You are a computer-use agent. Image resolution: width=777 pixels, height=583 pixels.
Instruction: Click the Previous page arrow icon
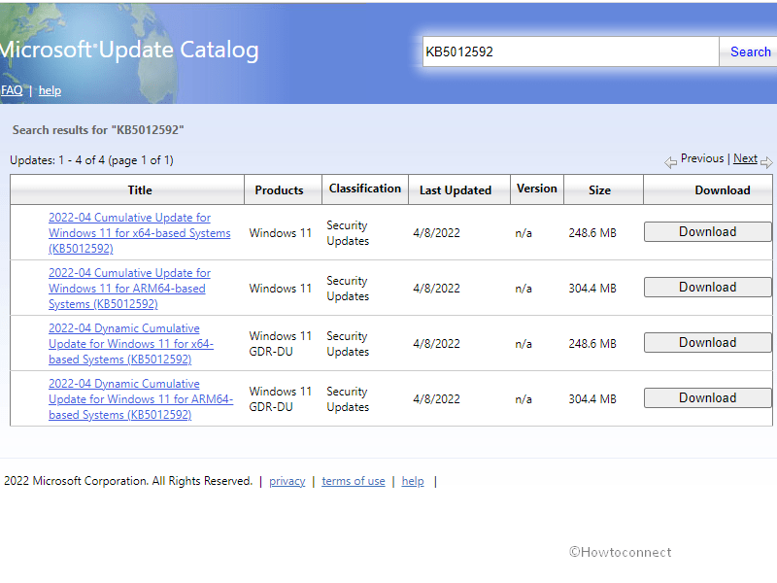click(x=670, y=161)
